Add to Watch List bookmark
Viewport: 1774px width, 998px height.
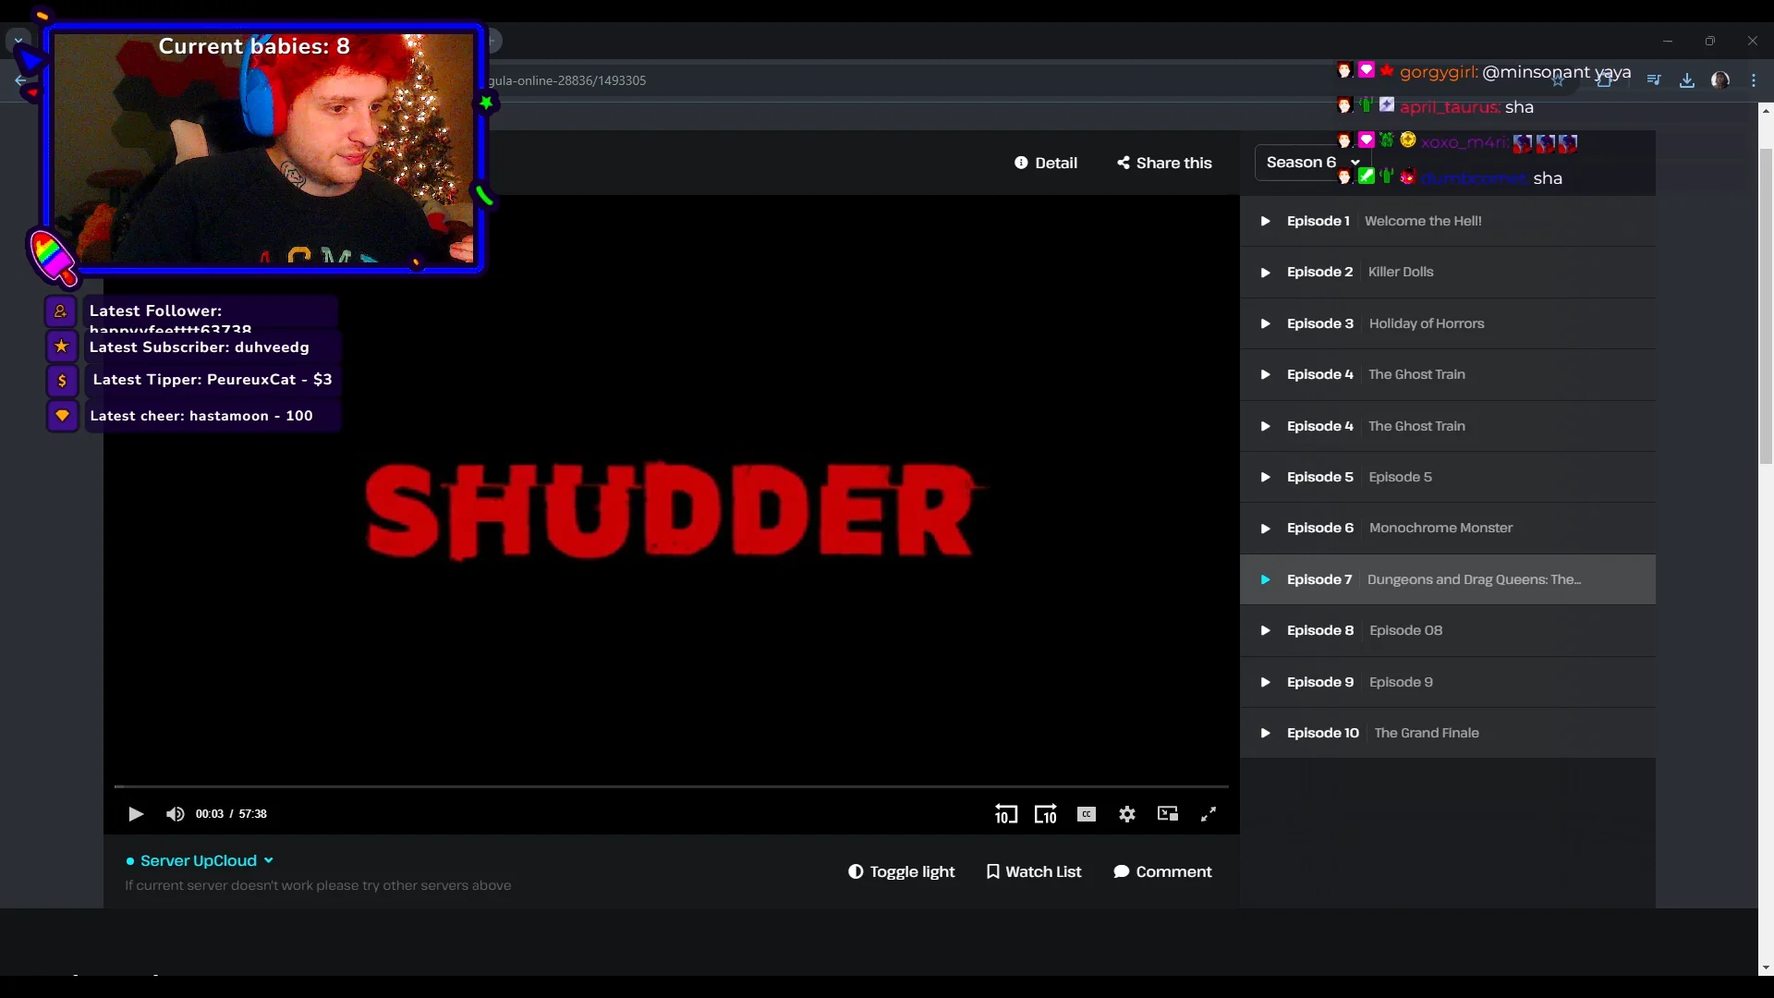[x=1033, y=871]
